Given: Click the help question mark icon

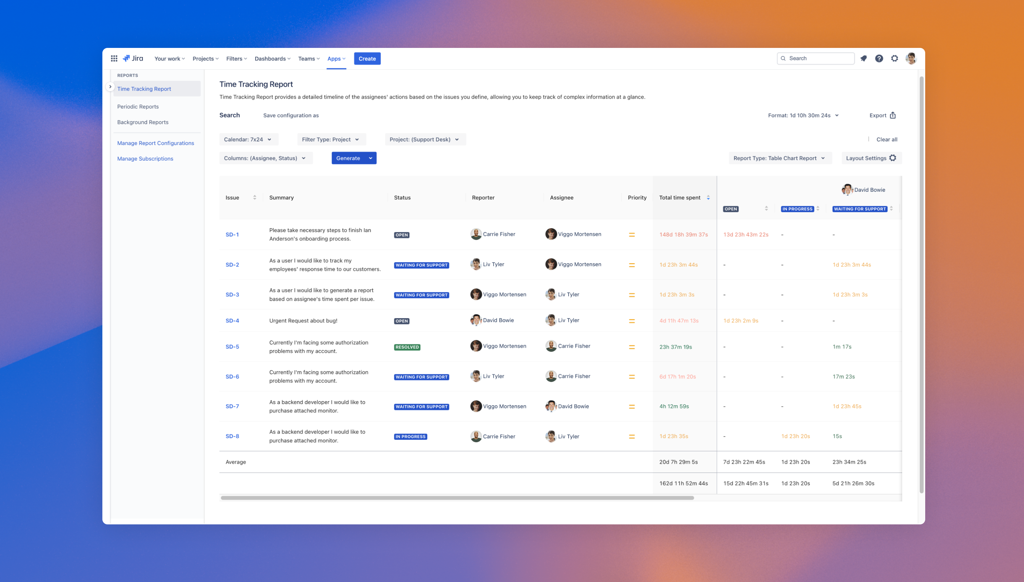Looking at the screenshot, I should [879, 58].
